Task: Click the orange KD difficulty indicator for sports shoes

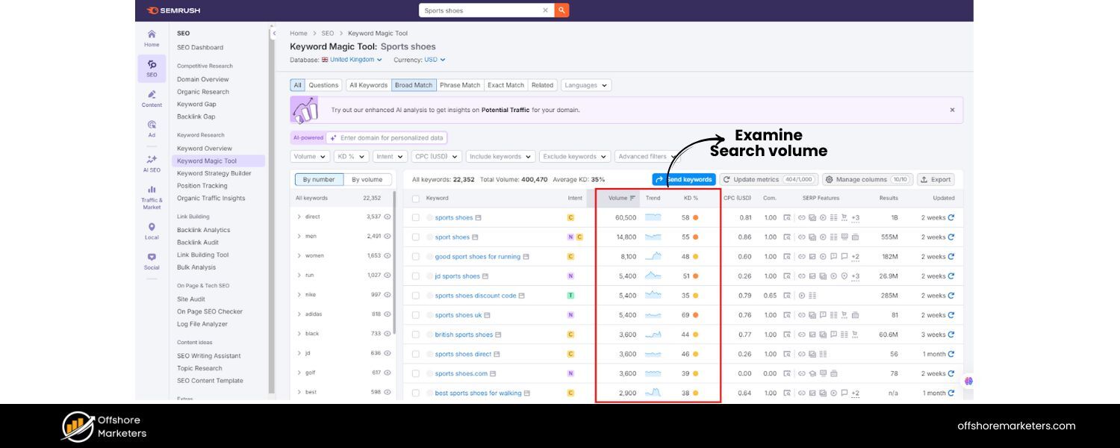Action: pyautogui.click(x=694, y=217)
